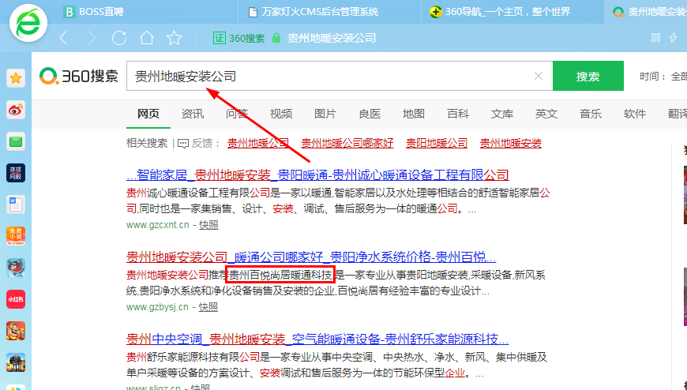Screen dimensions: 687x390
Task: Select the 视频 search category
Action: coord(281,114)
